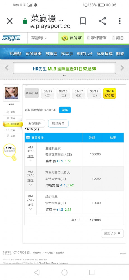Bookmark this page
Screen dimensions: 129x280
pos(83,21)
